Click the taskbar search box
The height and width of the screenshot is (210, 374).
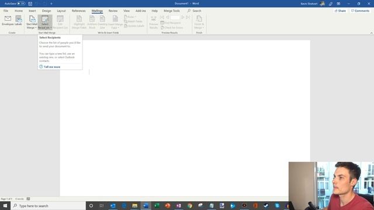tap(48, 206)
